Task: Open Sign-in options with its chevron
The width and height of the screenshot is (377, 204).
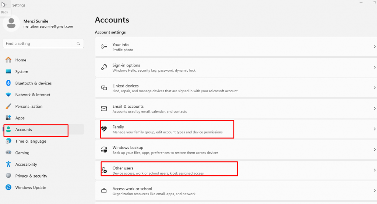Action: (x=374, y=67)
